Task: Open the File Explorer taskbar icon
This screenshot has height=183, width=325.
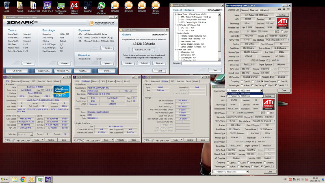Action: click(15, 179)
